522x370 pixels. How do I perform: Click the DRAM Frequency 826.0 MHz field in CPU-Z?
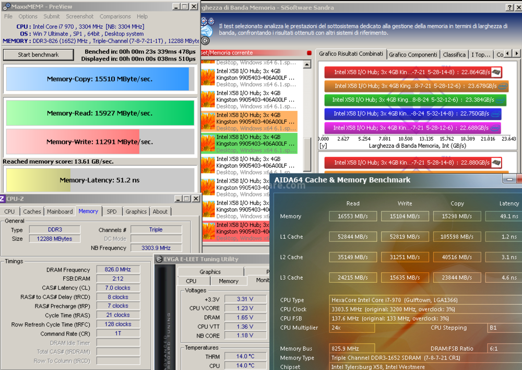coord(118,269)
